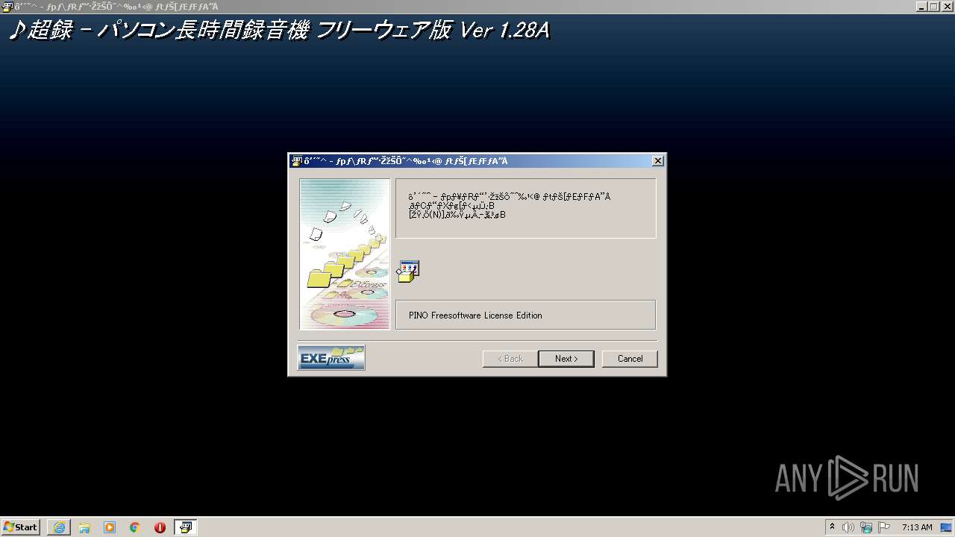Launch Google Chrome from taskbar

(135, 527)
